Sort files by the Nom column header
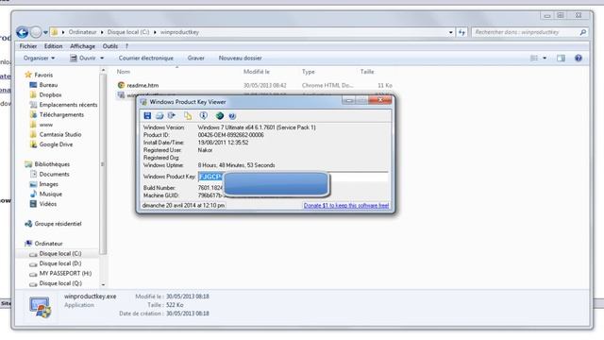This screenshot has width=604, height=340. click(x=124, y=72)
